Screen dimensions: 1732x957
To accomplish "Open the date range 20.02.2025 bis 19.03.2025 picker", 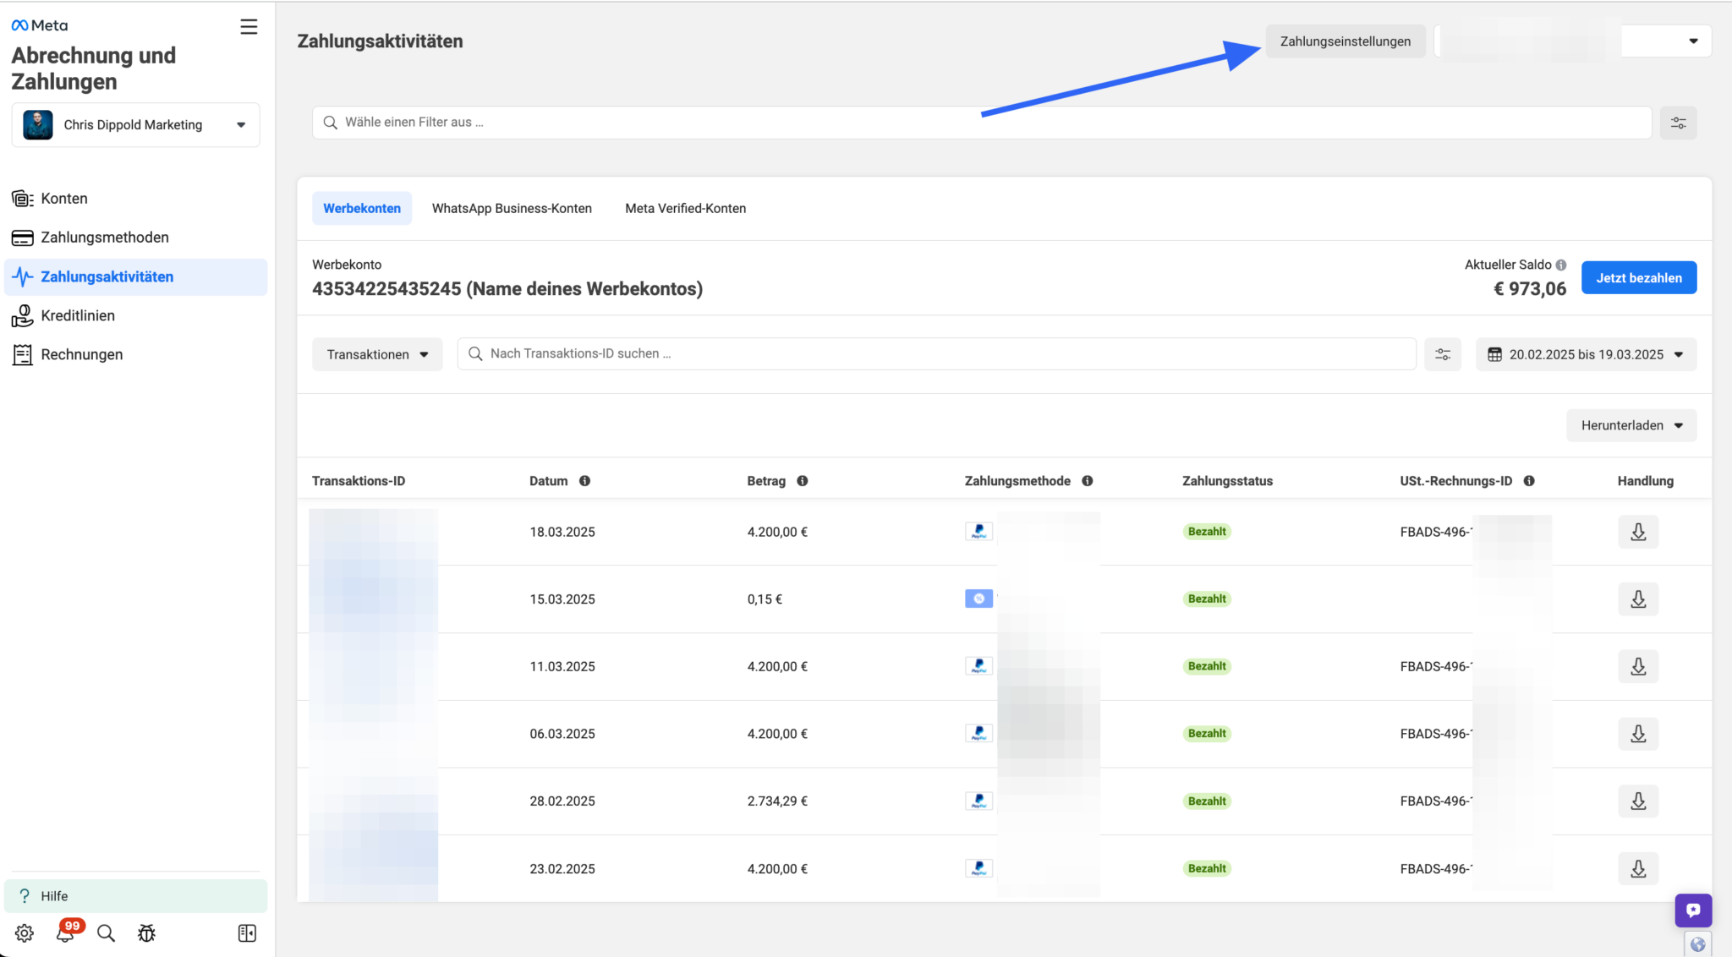I will [1586, 354].
